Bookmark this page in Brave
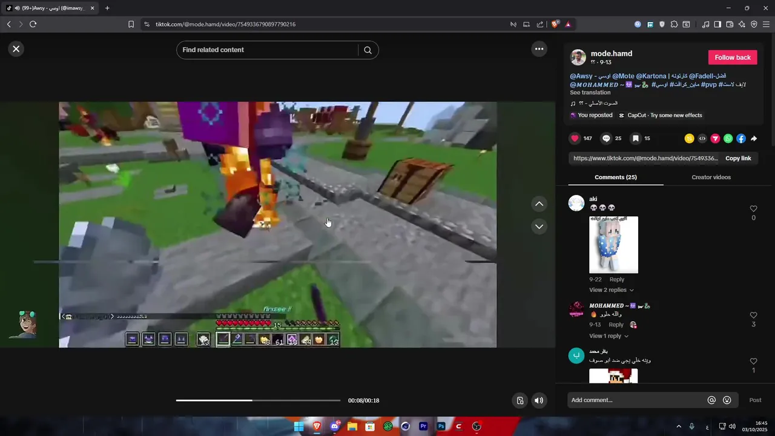Image resolution: width=775 pixels, height=436 pixels. pyautogui.click(x=131, y=24)
